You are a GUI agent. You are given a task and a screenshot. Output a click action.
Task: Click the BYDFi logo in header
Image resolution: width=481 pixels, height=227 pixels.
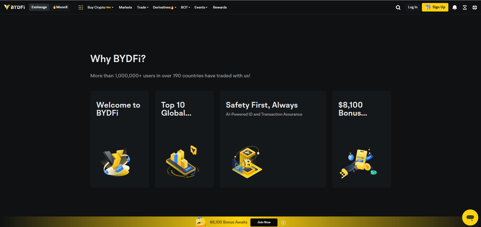coord(15,7)
